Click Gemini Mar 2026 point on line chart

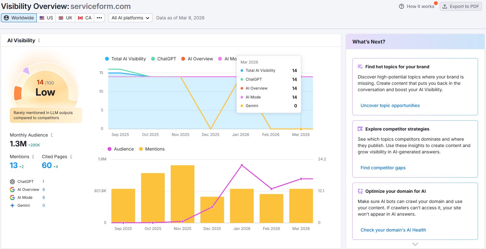click(x=301, y=129)
